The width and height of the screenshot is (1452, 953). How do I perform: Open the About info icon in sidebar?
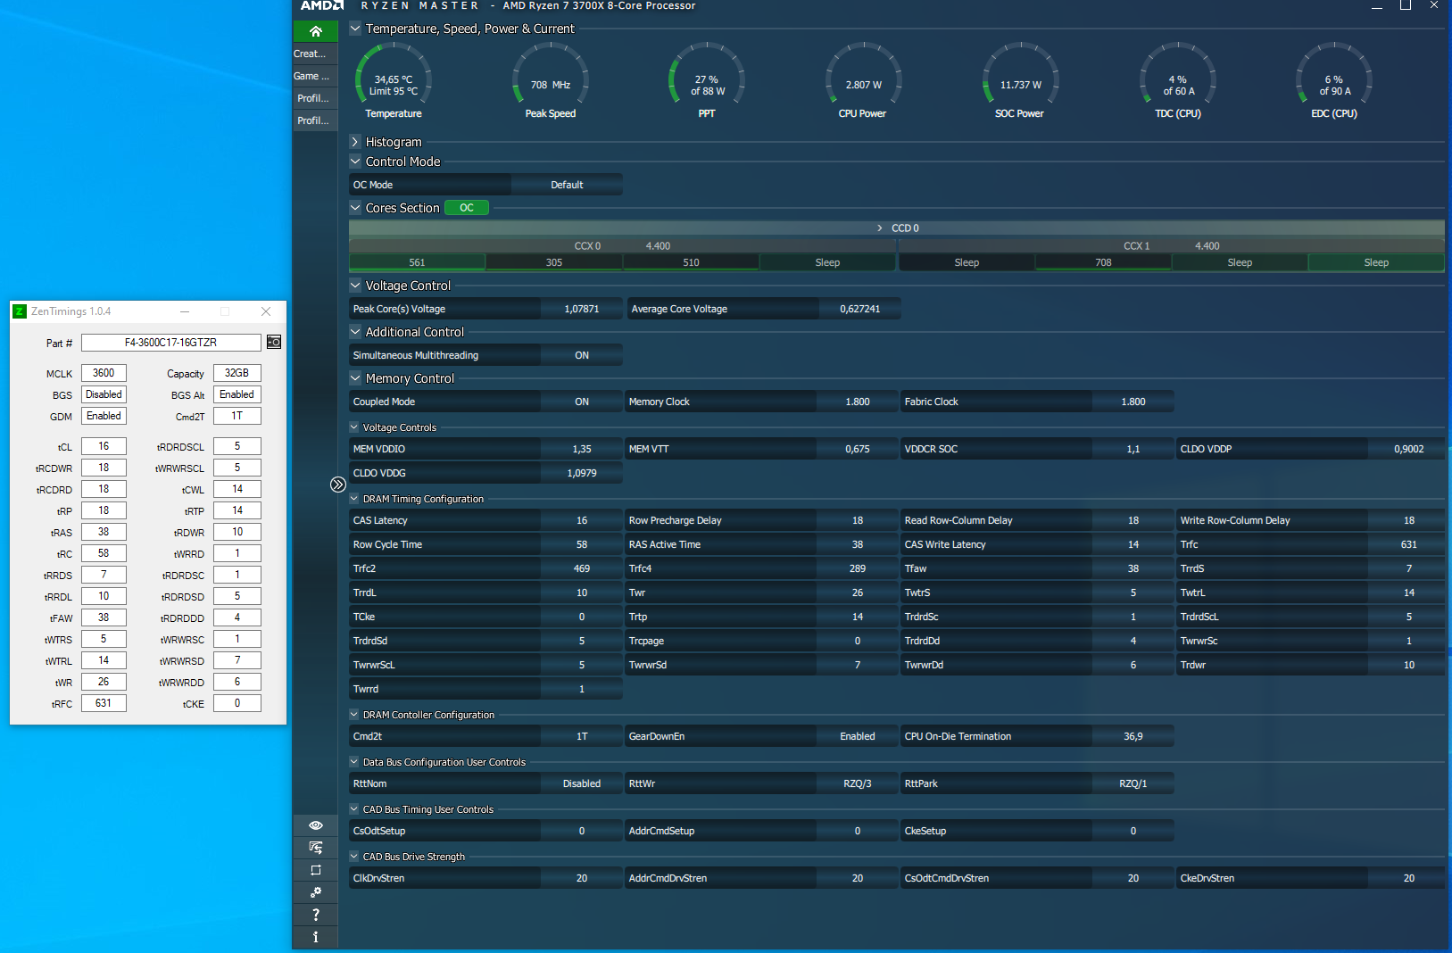[x=315, y=937]
